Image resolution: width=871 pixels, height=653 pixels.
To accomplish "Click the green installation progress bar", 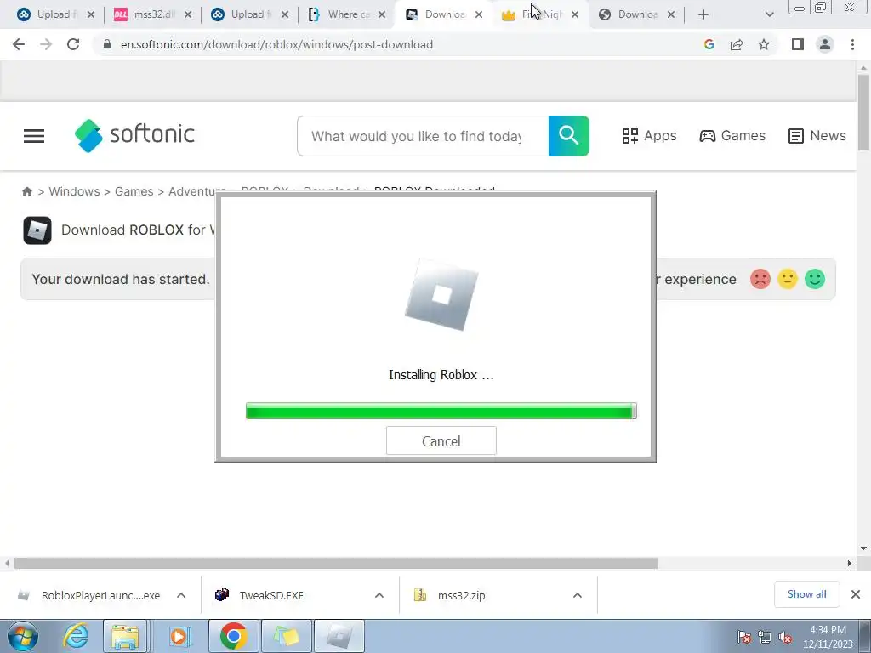I will coord(441,411).
